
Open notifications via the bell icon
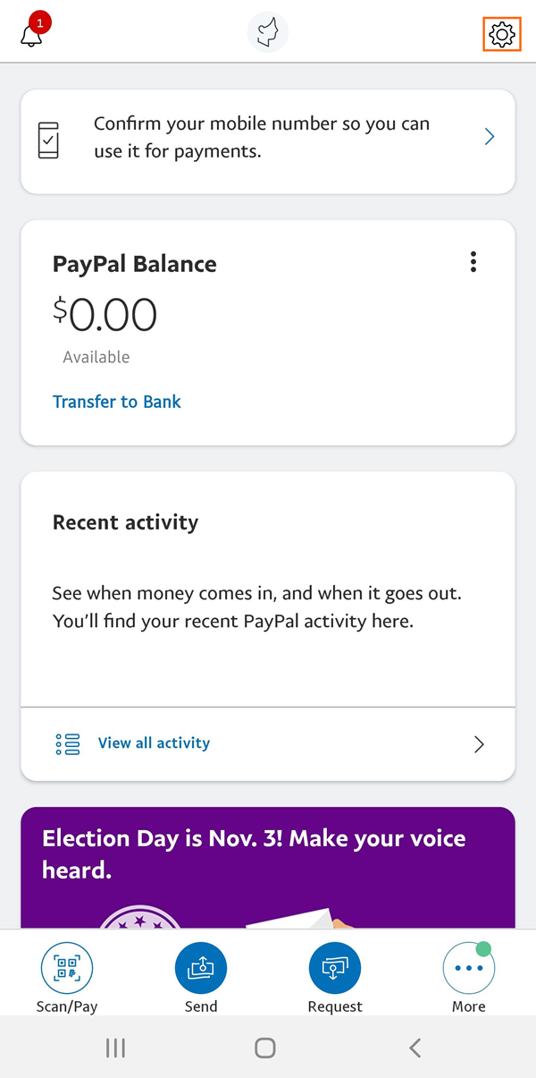tap(31, 34)
